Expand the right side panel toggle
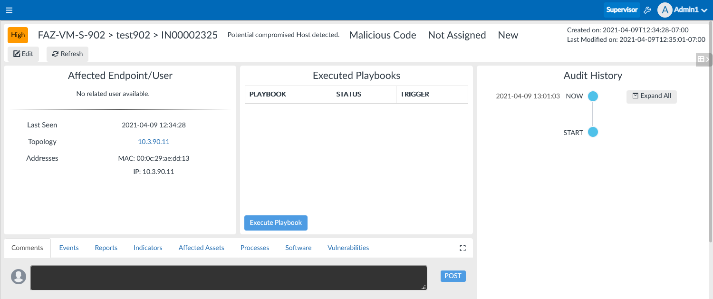Viewport: 713px width, 299px height. tap(703, 59)
